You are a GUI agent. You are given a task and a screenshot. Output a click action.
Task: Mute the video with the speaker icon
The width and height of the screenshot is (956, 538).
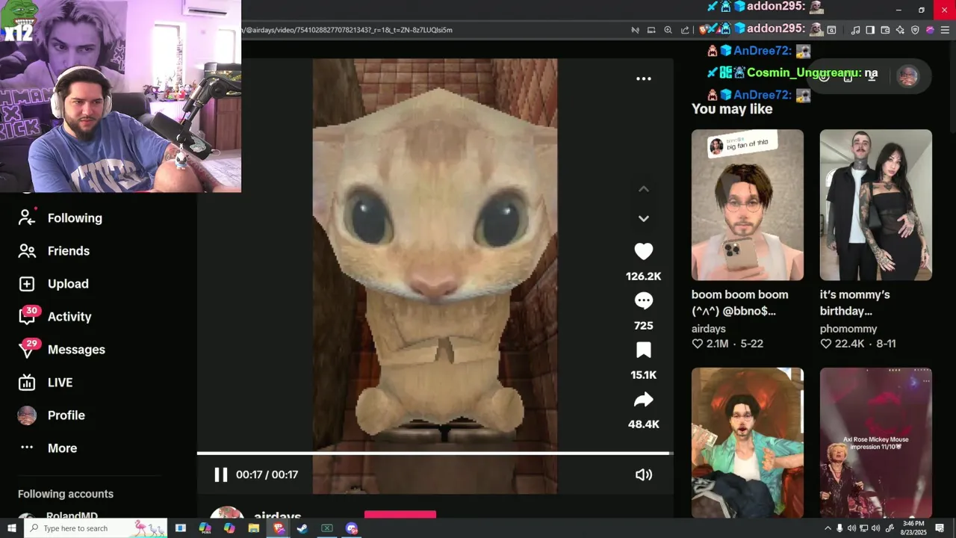[643, 474]
